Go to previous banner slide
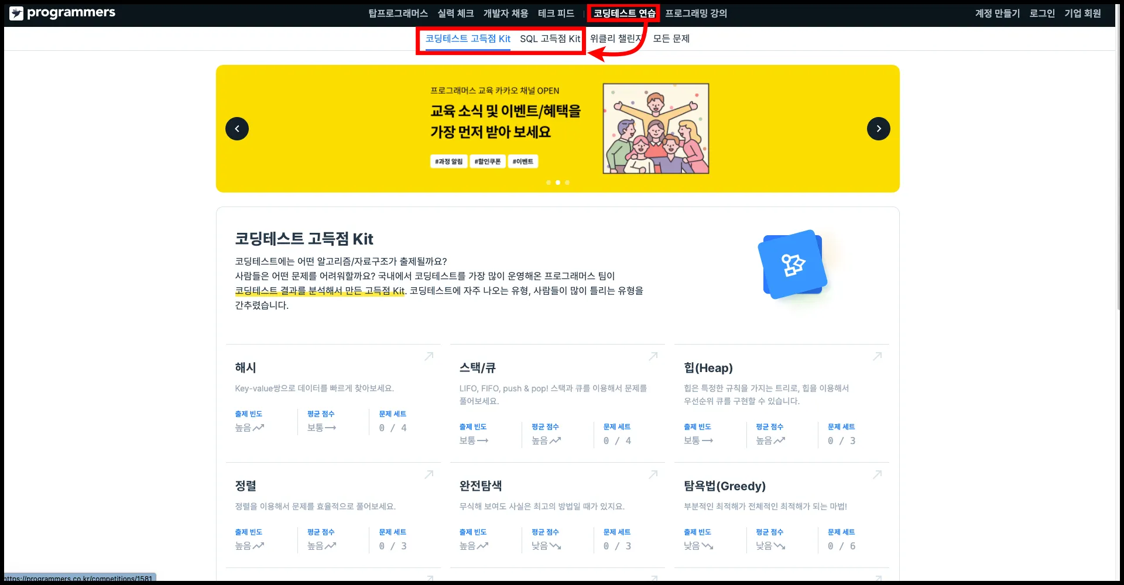This screenshot has width=1124, height=585. coord(237,129)
